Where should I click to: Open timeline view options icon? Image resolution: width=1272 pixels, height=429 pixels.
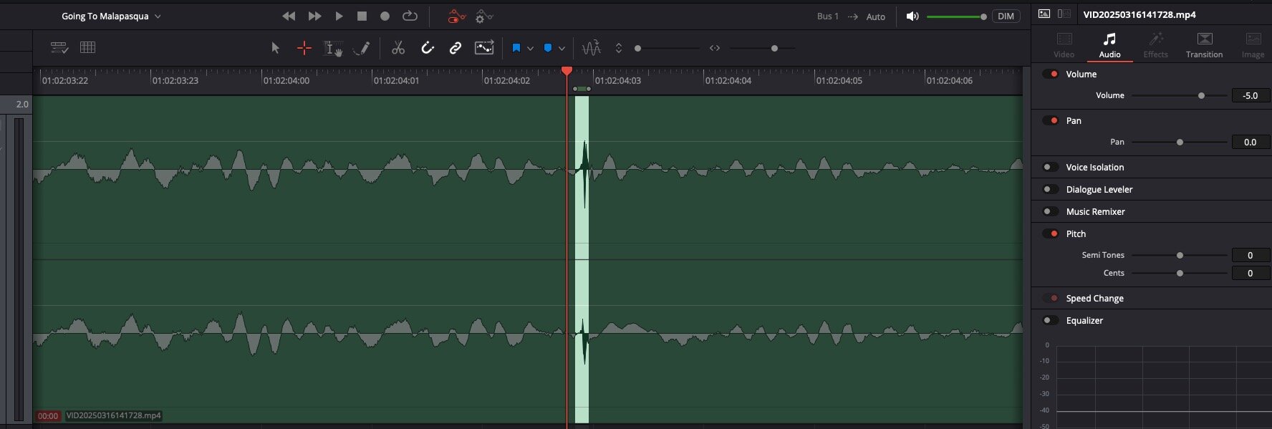click(59, 48)
